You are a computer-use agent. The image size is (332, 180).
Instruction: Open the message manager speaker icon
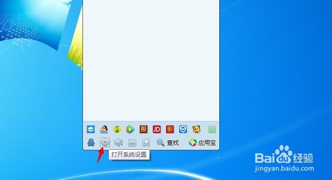point(119,142)
